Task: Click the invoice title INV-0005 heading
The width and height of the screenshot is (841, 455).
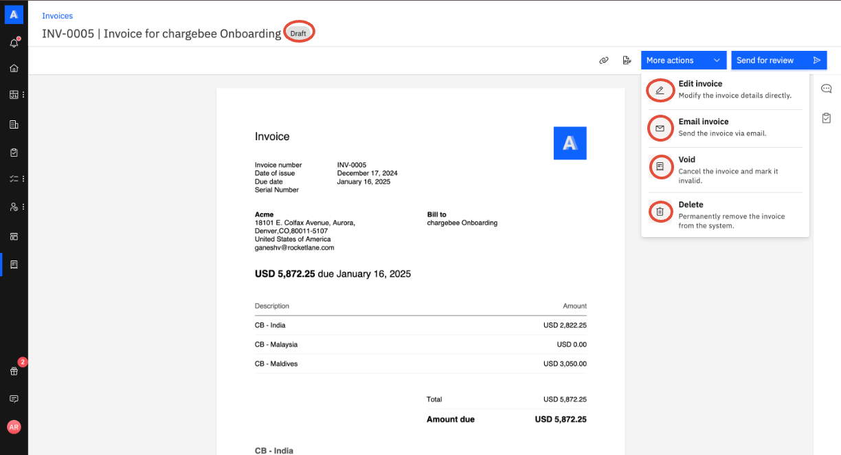Action: click(x=161, y=33)
